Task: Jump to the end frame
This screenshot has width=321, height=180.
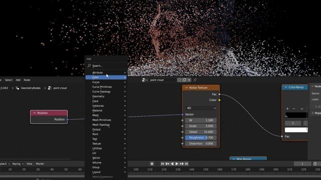Action: 187,163
